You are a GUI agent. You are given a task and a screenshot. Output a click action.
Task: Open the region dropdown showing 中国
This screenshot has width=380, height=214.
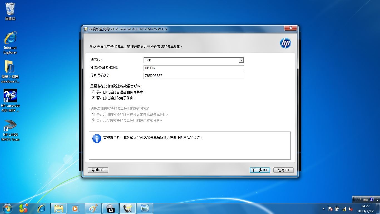click(x=194, y=60)
